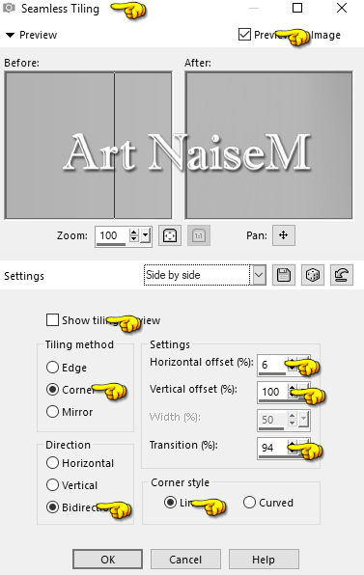Click the camera icon in title bar
364x575 pixels.
9,8
